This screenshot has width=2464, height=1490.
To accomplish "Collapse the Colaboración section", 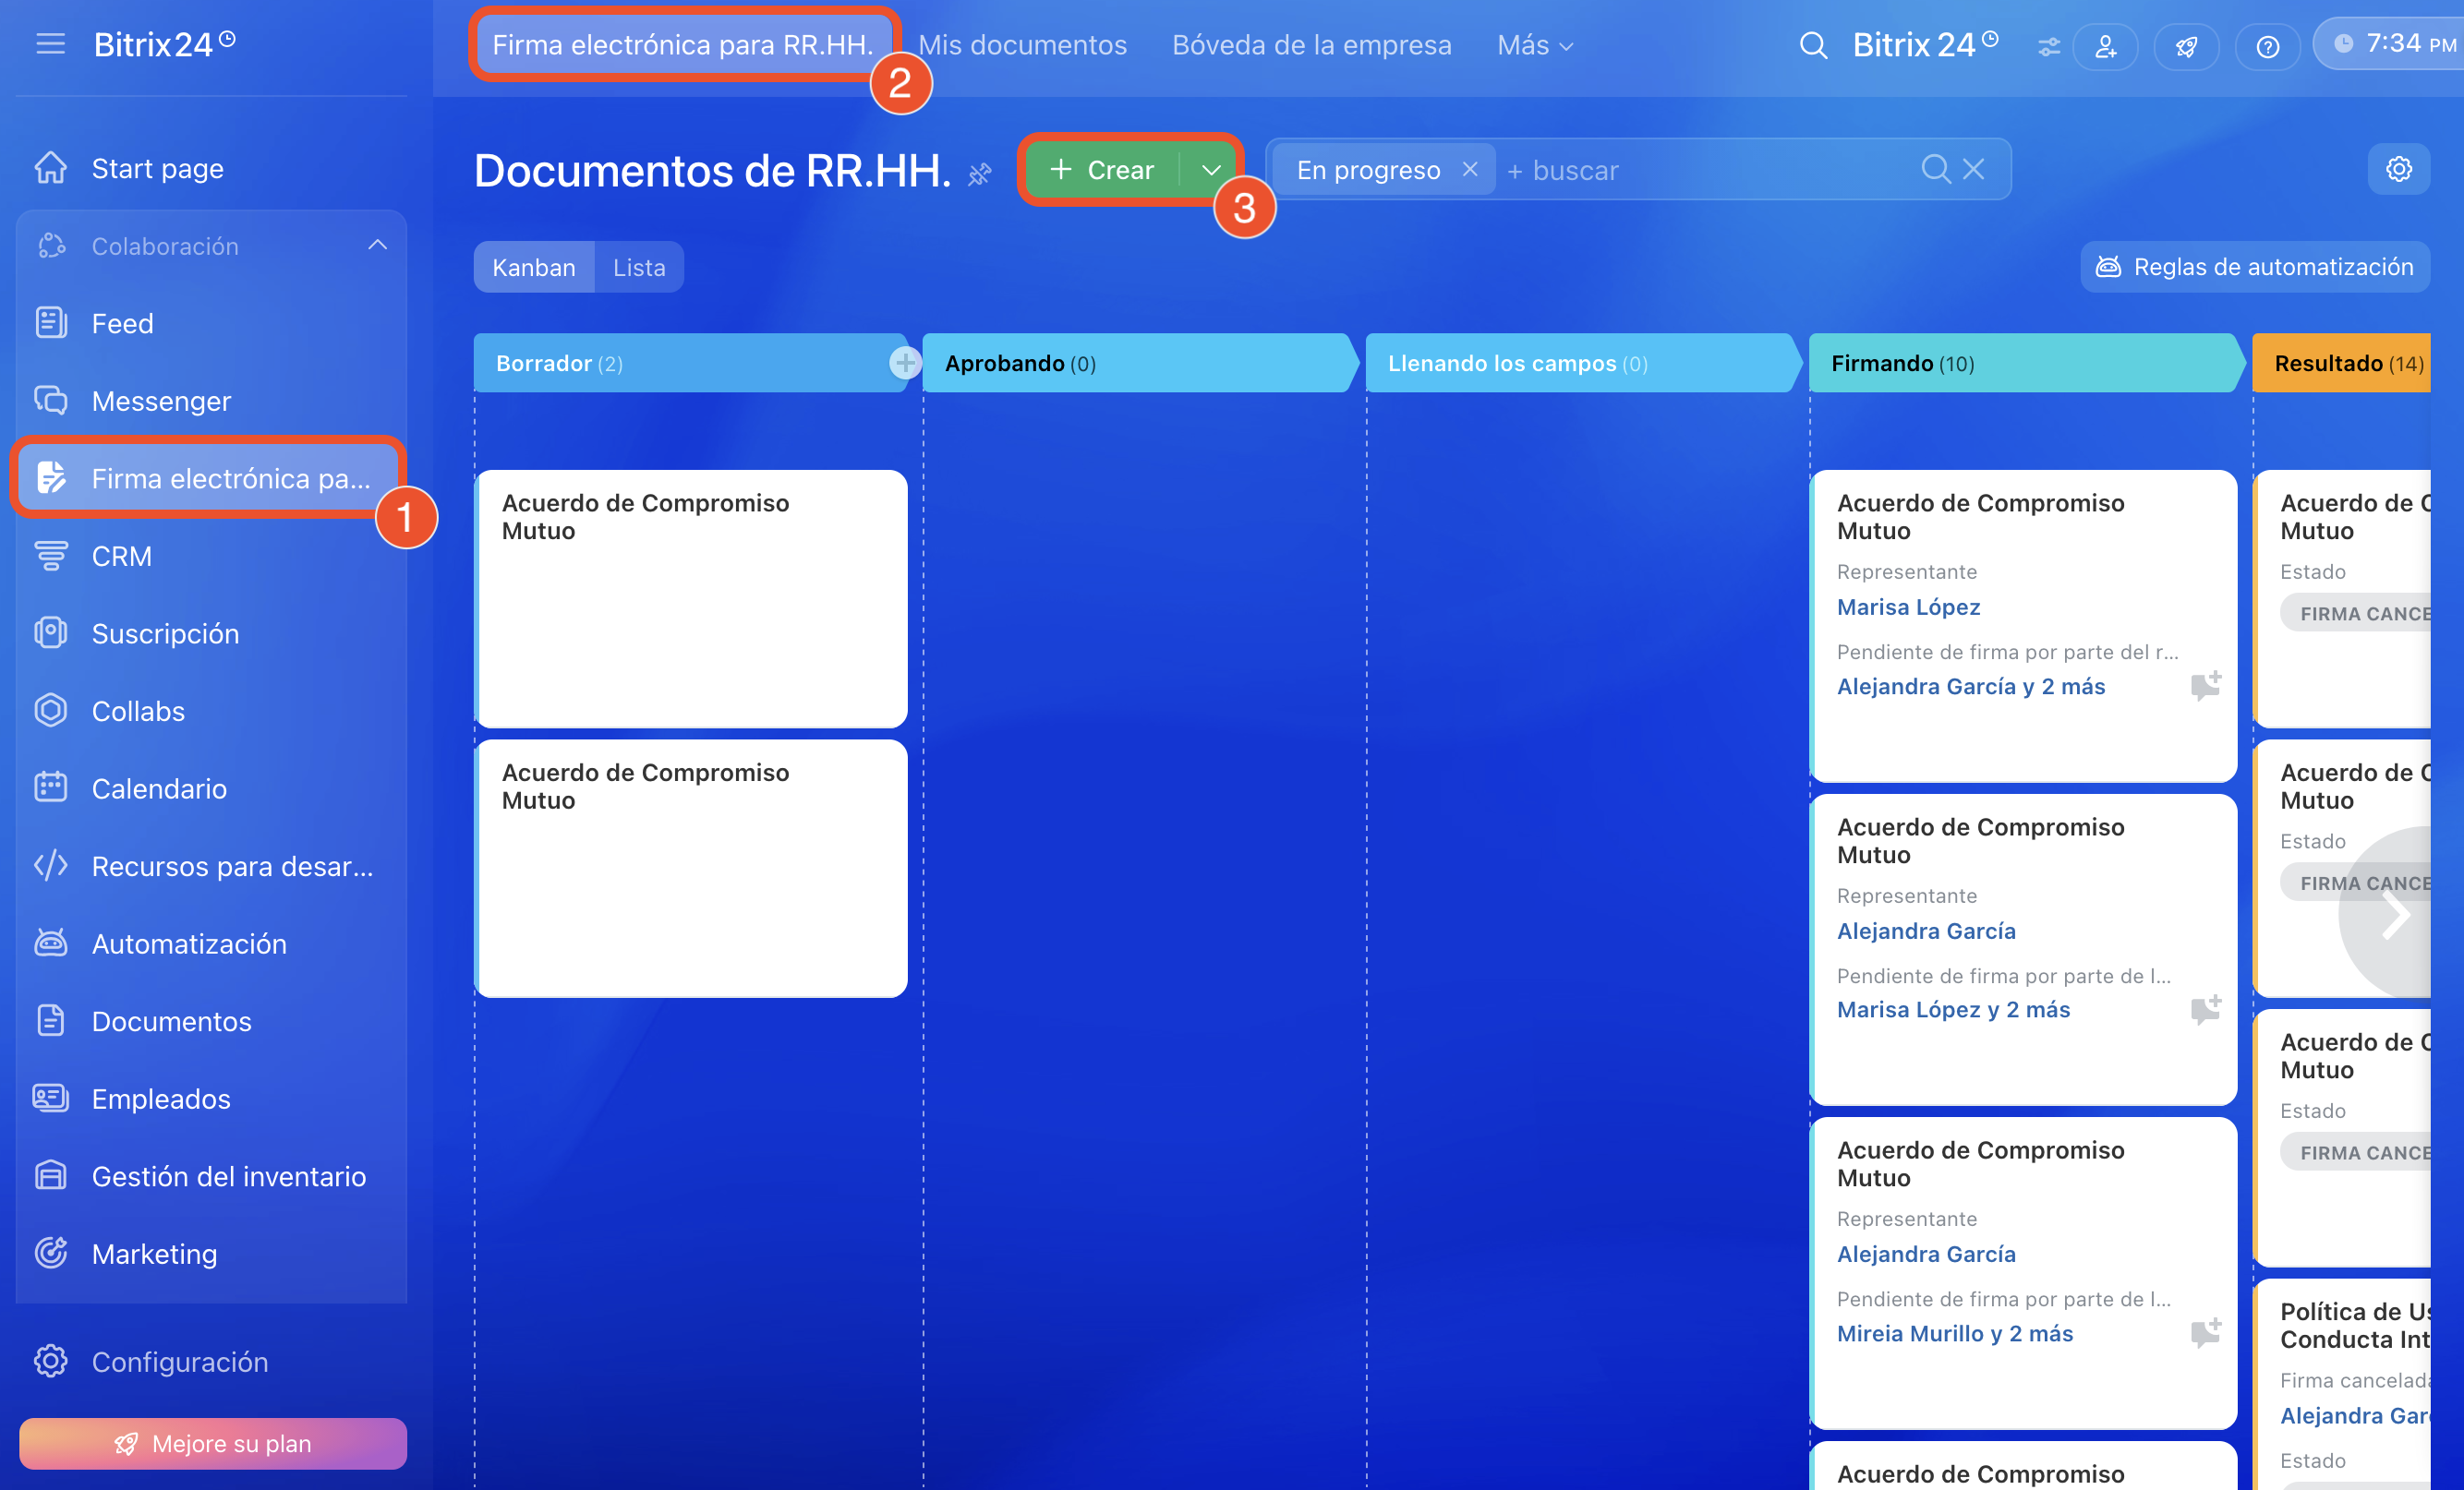I will coord(377,246).
